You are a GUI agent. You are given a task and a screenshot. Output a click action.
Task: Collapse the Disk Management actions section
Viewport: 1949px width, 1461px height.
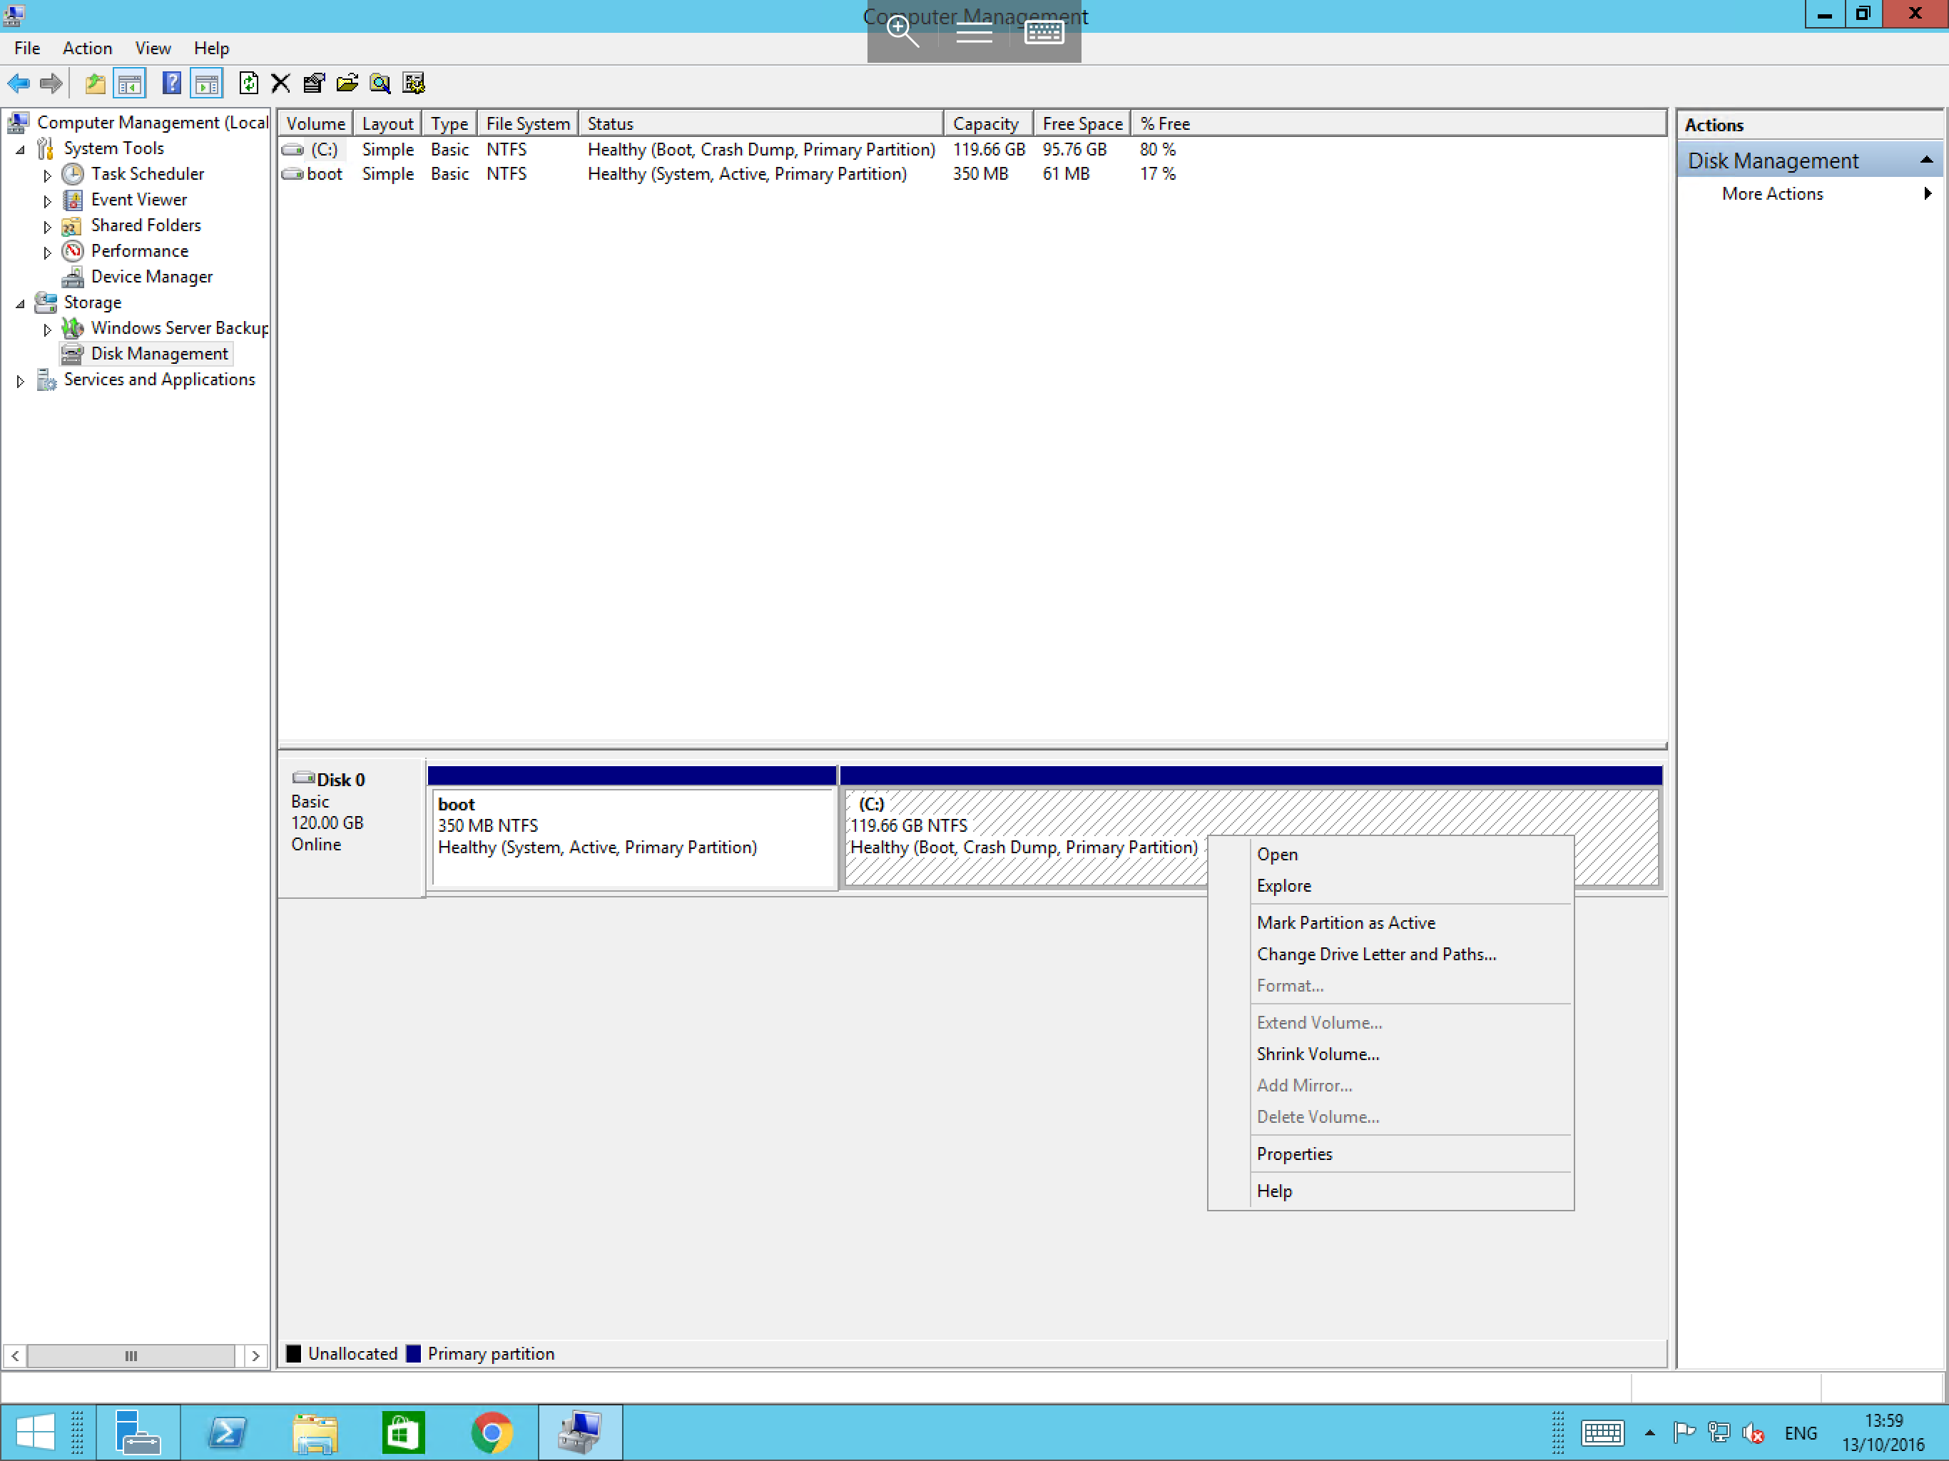tap(1926, 161)
